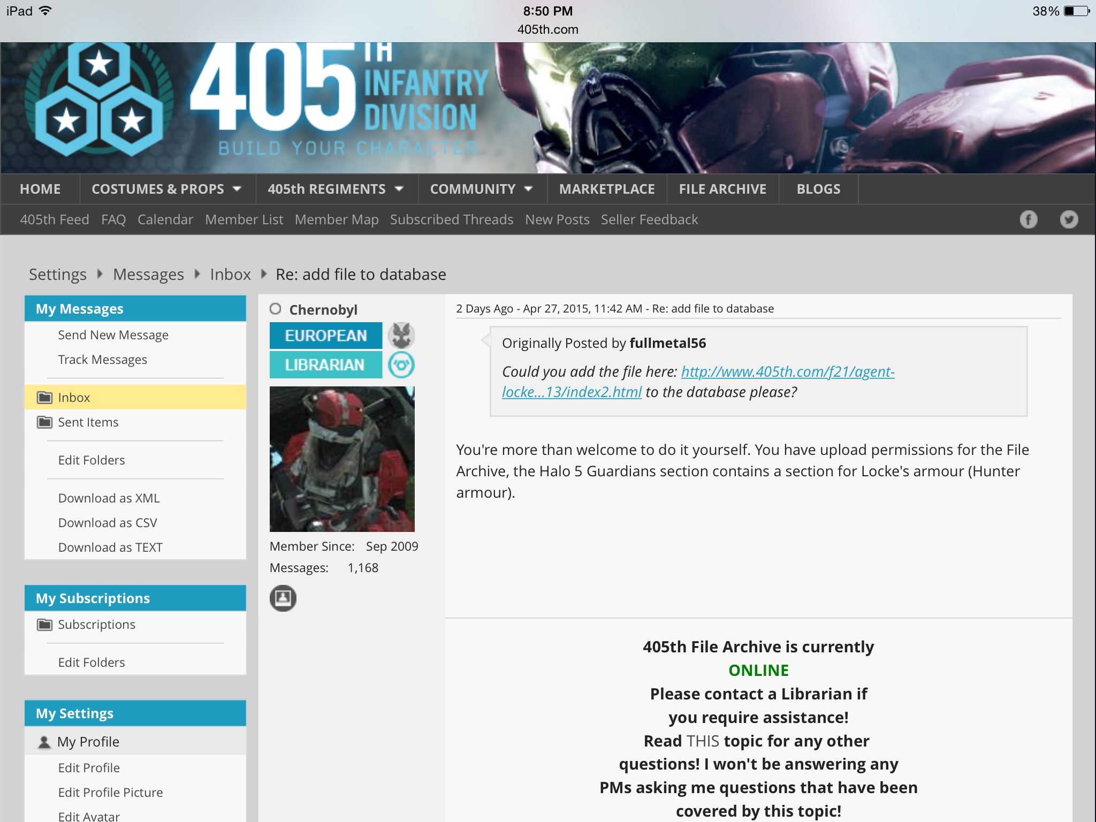This screenshot has height=822, width=1096.
Task: Click the Sent Items folder icon
Action: (x=44, y=422)
